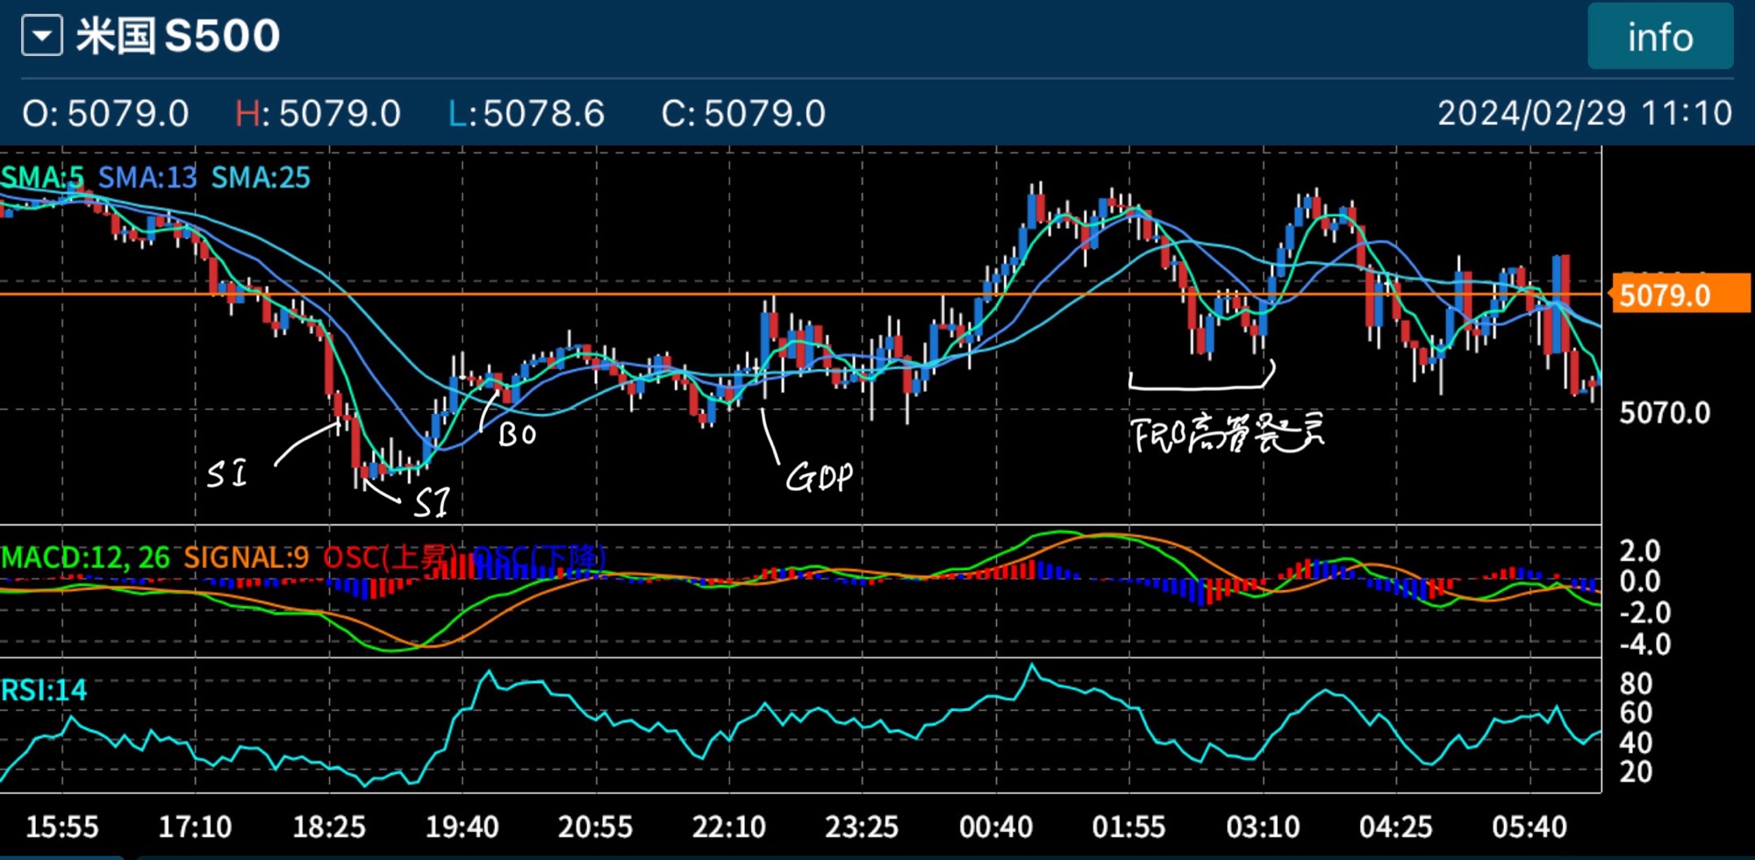Click the OSC(上昇) red legend label
This screenshot has width=1755, height=860.
[391, 558]
